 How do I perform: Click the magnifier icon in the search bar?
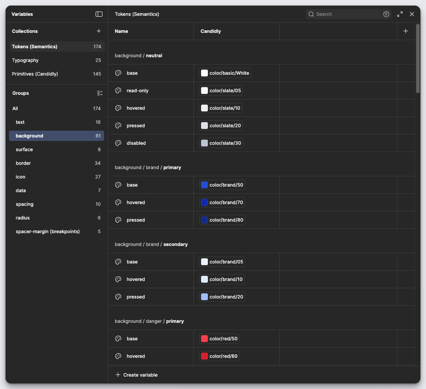(311, 14)
